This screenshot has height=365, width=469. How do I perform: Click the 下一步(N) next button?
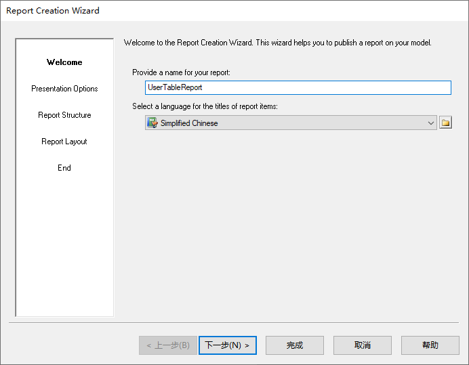pos(228,345)
